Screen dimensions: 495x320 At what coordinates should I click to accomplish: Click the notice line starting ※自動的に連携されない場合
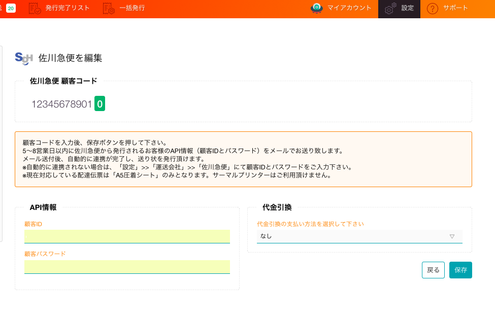pyautogui.click(x=187, y=167)
